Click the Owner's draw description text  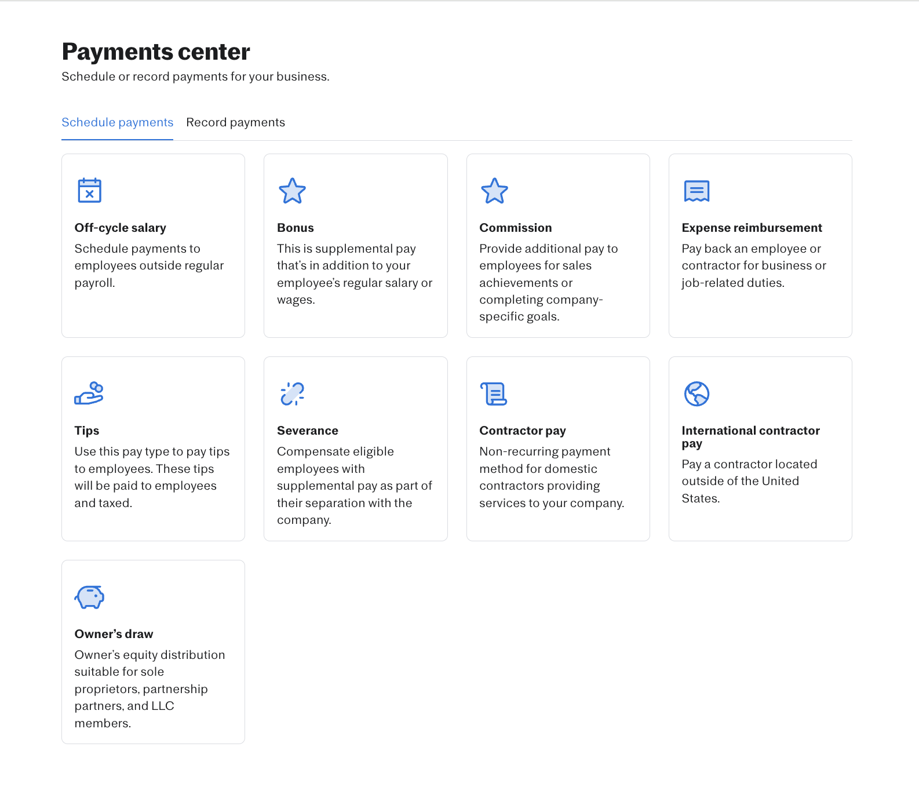(x=149, y=688)
